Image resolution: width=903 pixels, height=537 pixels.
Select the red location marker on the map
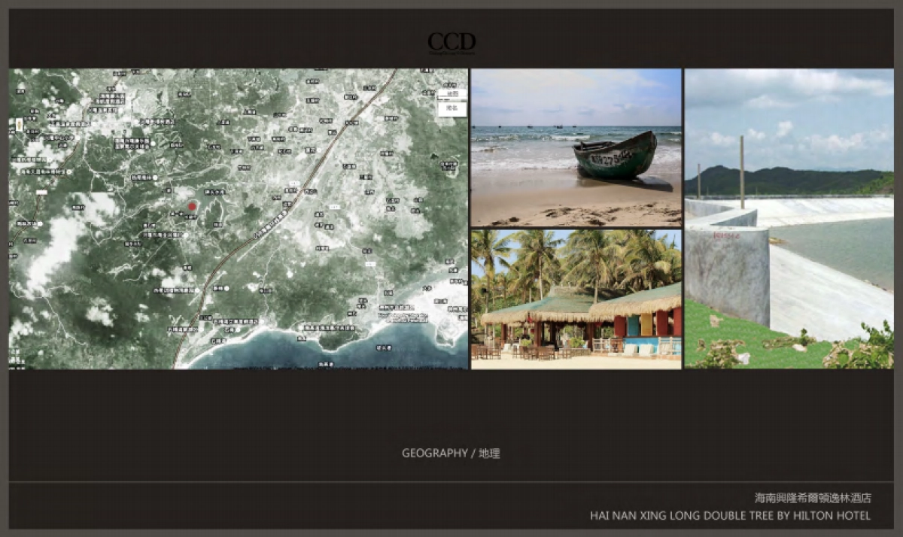pos(192,206)
